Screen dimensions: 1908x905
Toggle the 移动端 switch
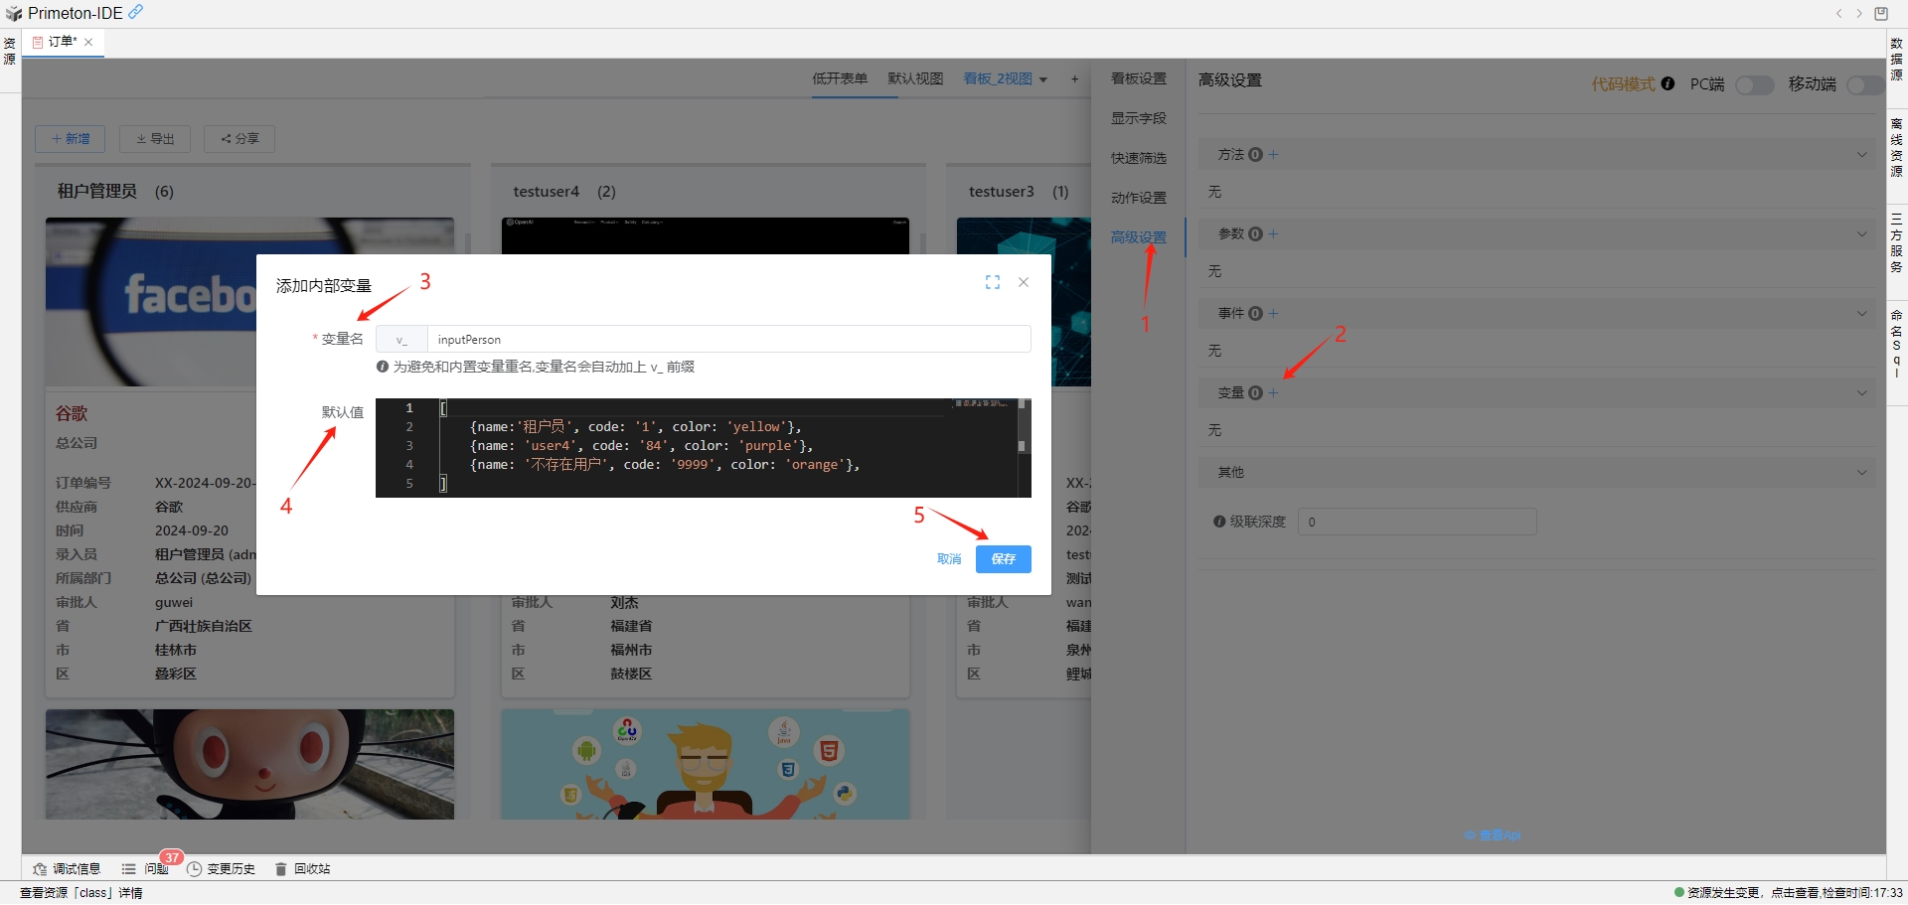pyautogui.click(x=1864, y=85)
